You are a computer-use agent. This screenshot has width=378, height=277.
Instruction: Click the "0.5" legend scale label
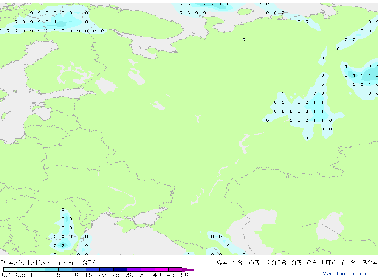pos(20,275)
